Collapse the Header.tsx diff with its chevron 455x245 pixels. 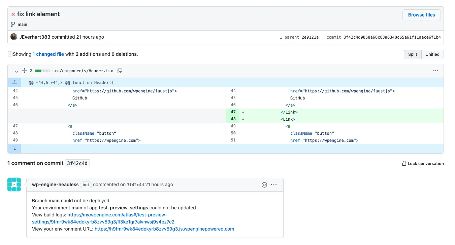coord(16,71)
